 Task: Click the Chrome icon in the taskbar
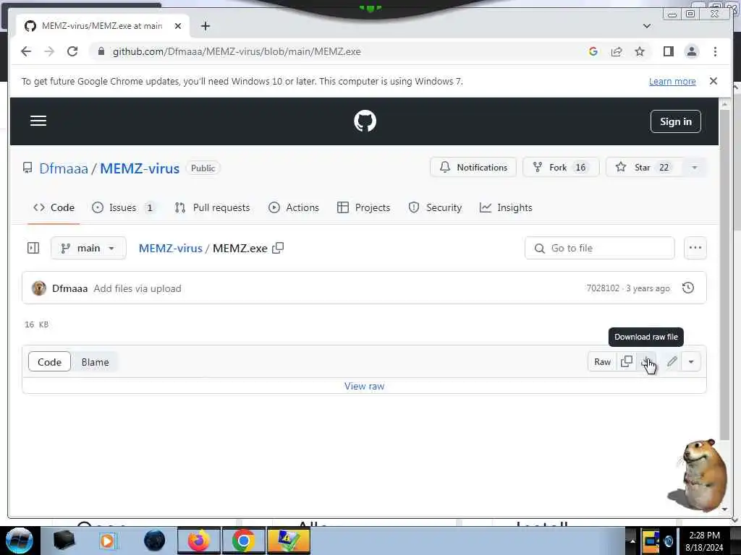click(x=243, y=541)
